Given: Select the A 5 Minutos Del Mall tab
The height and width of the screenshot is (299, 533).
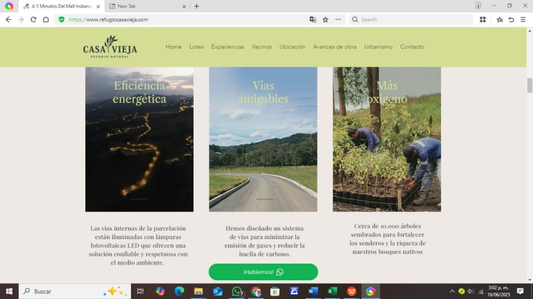Looking at the screenshot, I should tap(61, 6).
